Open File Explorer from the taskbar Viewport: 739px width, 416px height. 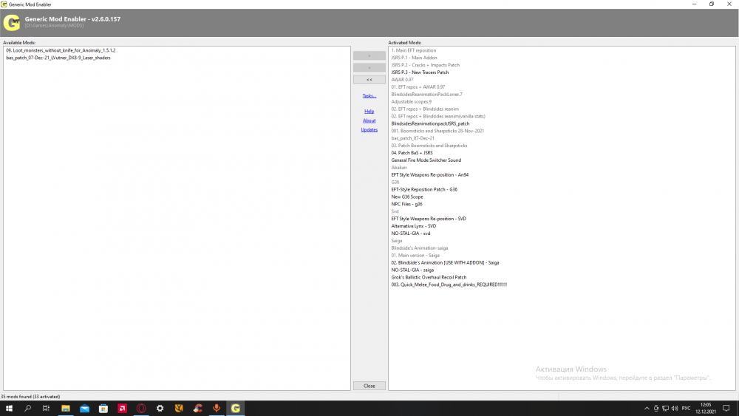point(65,408)
